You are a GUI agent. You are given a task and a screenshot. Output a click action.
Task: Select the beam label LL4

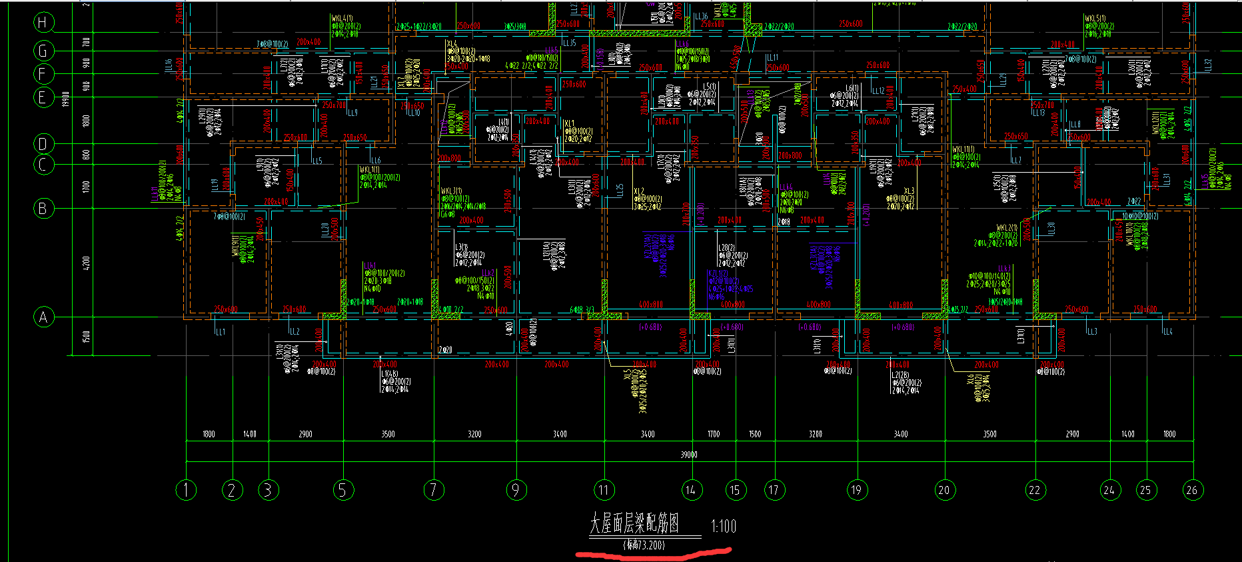coord(1167,331)
